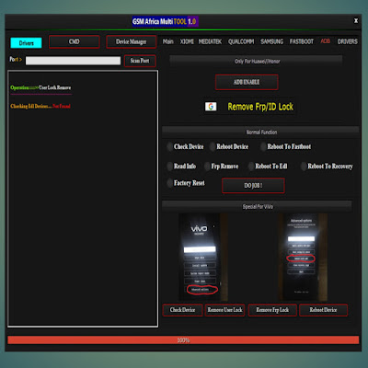This screenshot has width=368, height=368.
Task: Open CMD with the CMD button
Action: [x=75, y=41]
